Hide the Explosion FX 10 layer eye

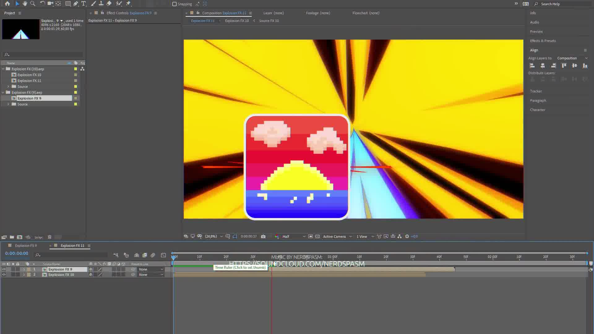pos(4,275)
